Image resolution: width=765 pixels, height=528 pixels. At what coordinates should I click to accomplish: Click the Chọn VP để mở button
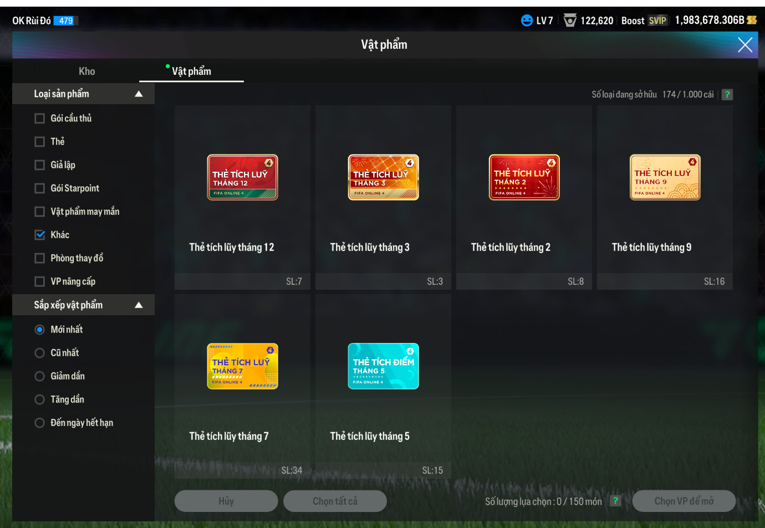[684, 501]
